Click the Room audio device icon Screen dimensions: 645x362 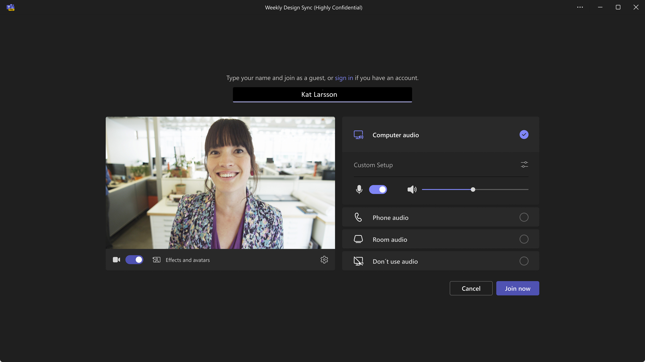pos(358,239)
